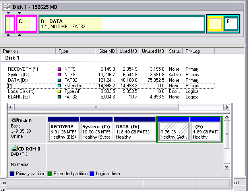Select the RECOVERY partition block in disk map
The image size is (248, 191).
coord(10,24)
